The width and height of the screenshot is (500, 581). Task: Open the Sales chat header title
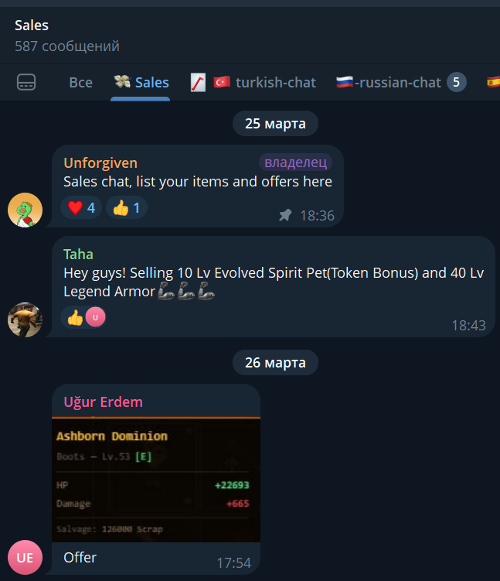[x=32, y=26]
